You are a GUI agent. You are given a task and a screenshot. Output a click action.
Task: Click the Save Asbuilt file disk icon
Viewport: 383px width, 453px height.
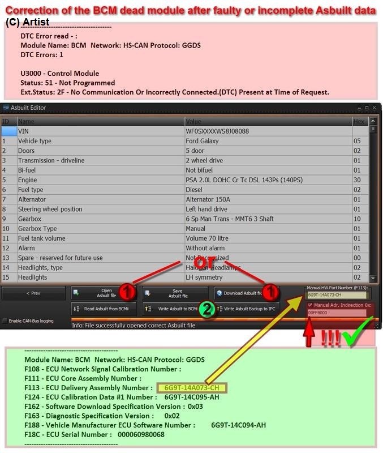[x=148, y=293]
